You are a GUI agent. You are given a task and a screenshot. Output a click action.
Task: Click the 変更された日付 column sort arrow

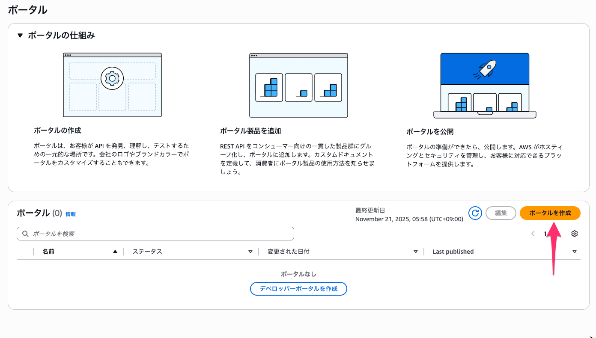(x=415, y=252)
